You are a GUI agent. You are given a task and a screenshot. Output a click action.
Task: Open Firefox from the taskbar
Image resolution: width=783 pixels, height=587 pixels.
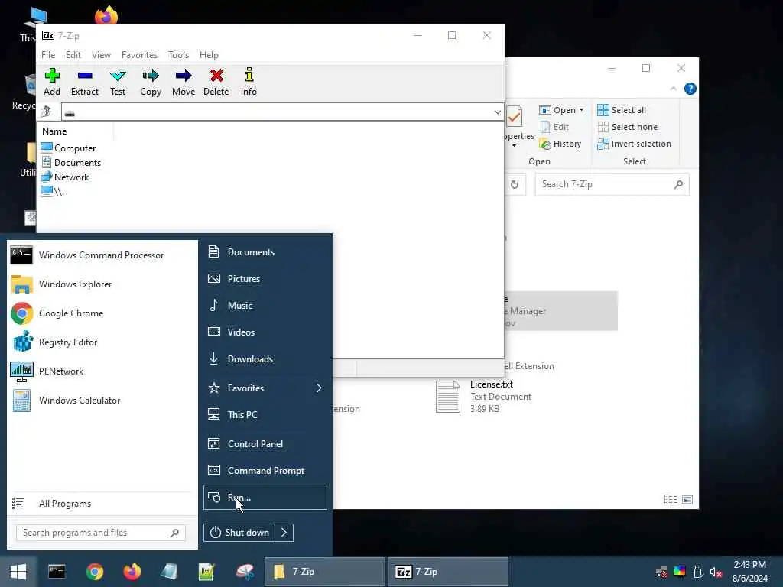pyautogui.click(x=132, y=572)
